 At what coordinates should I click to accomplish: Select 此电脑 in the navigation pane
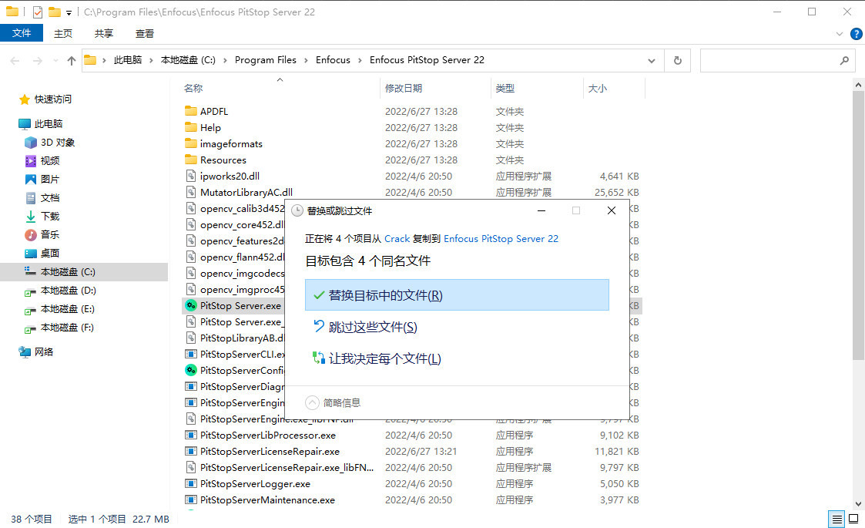coord(49,124)
